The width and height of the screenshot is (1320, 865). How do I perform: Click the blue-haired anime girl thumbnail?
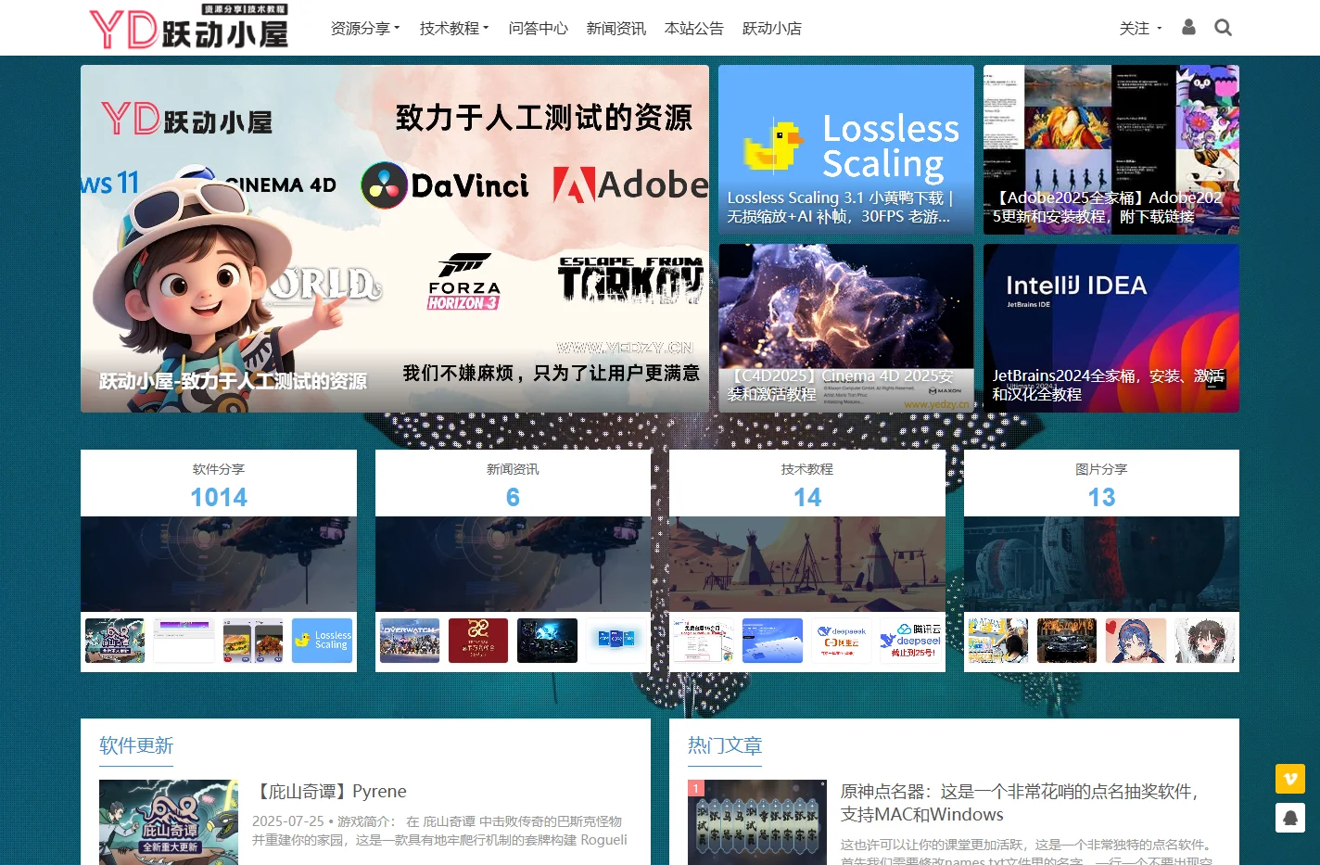pyautogui.click(x=1136, y=641)
